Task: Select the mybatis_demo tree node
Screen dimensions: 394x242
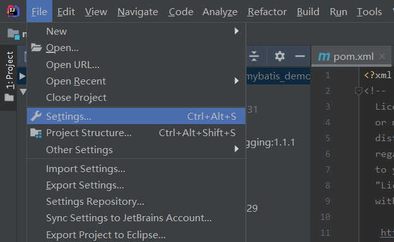Action: click(278, 76)
